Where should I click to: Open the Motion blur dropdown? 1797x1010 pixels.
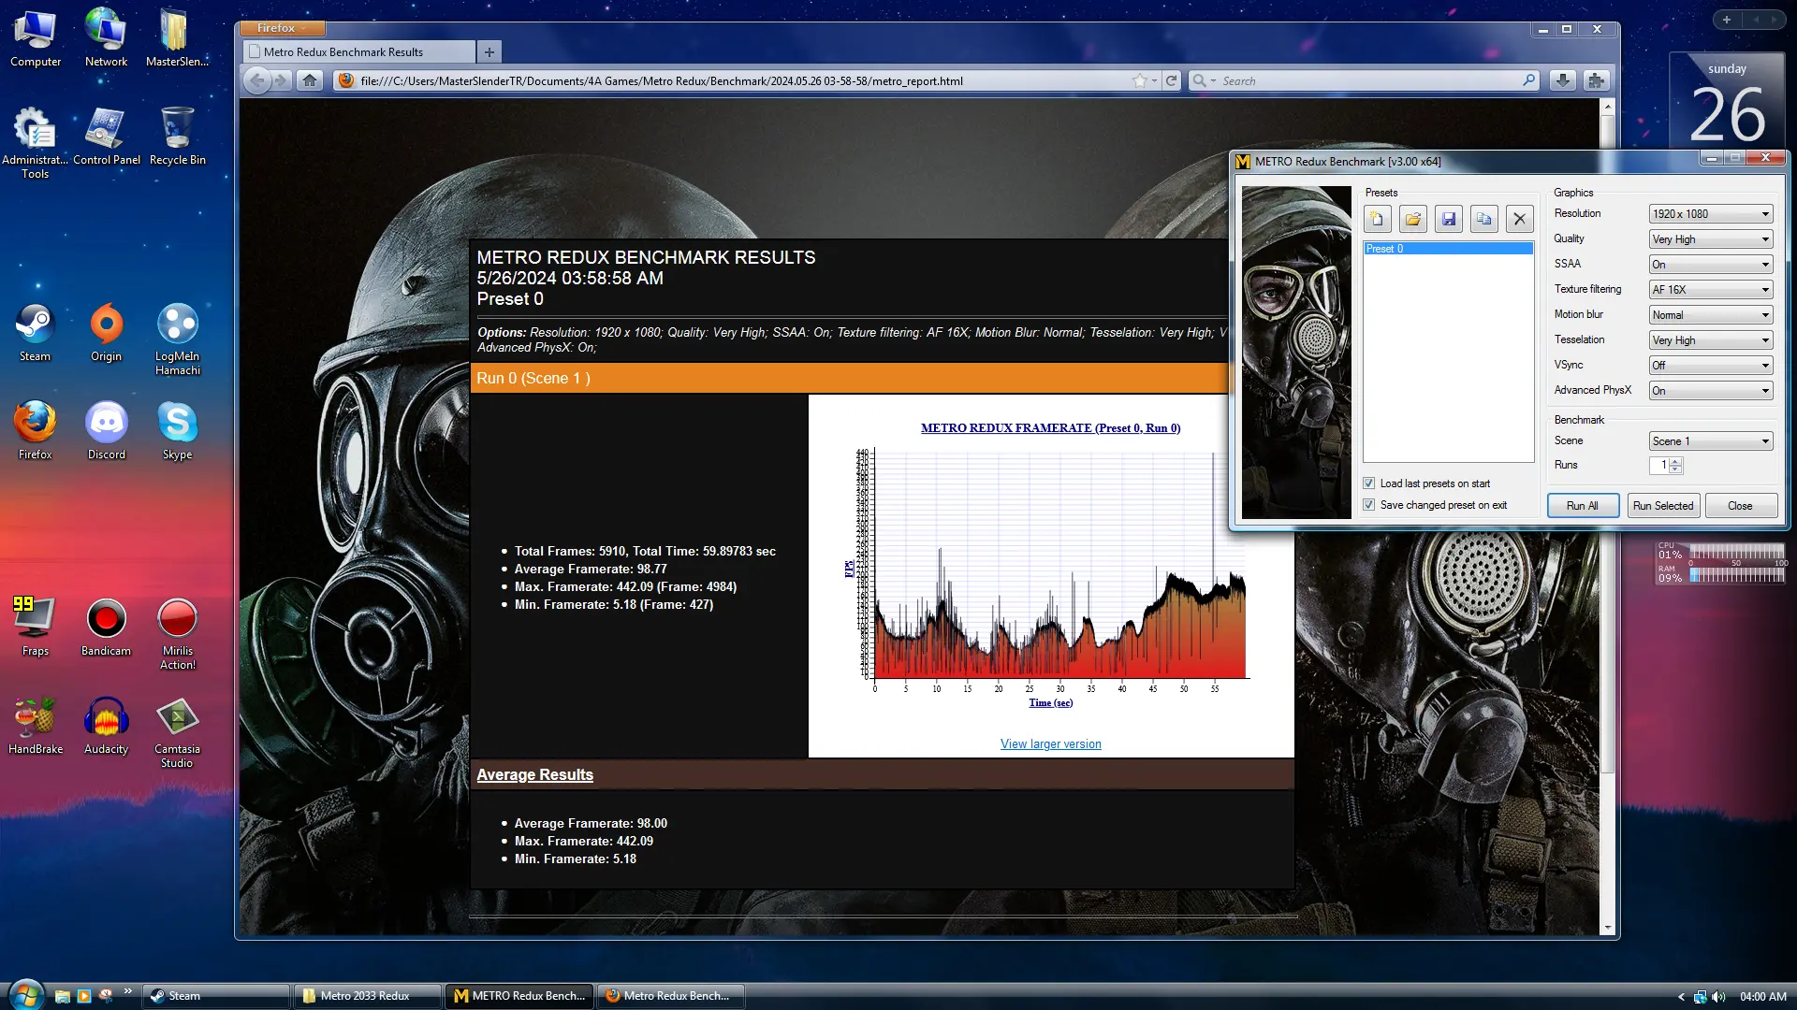pos(1710,315)
